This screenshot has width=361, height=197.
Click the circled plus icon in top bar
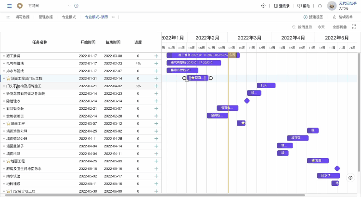point(263,6)
